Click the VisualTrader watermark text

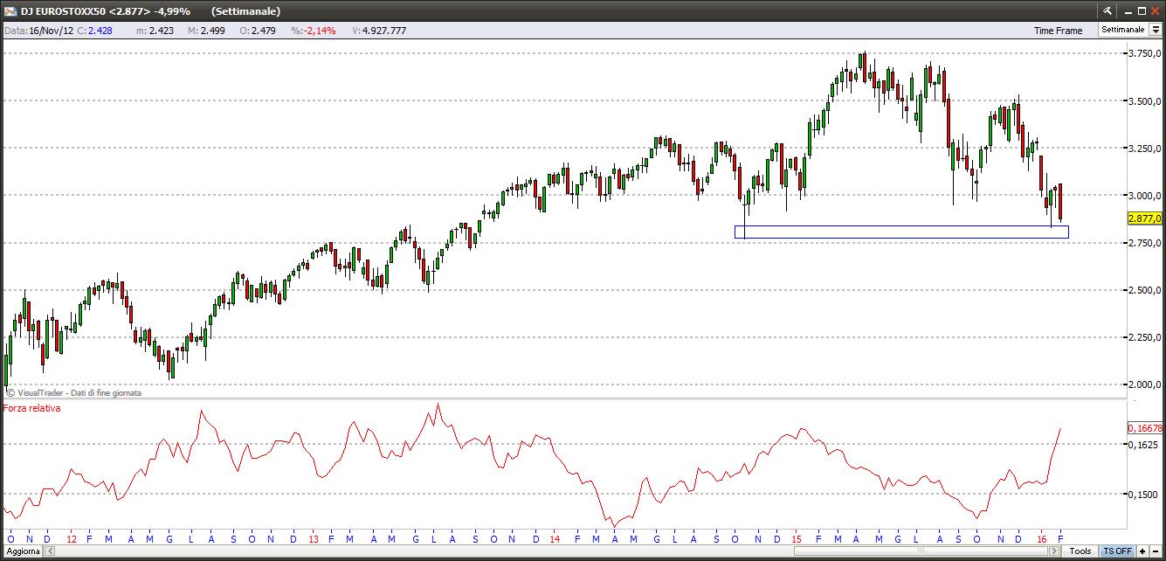74,393
